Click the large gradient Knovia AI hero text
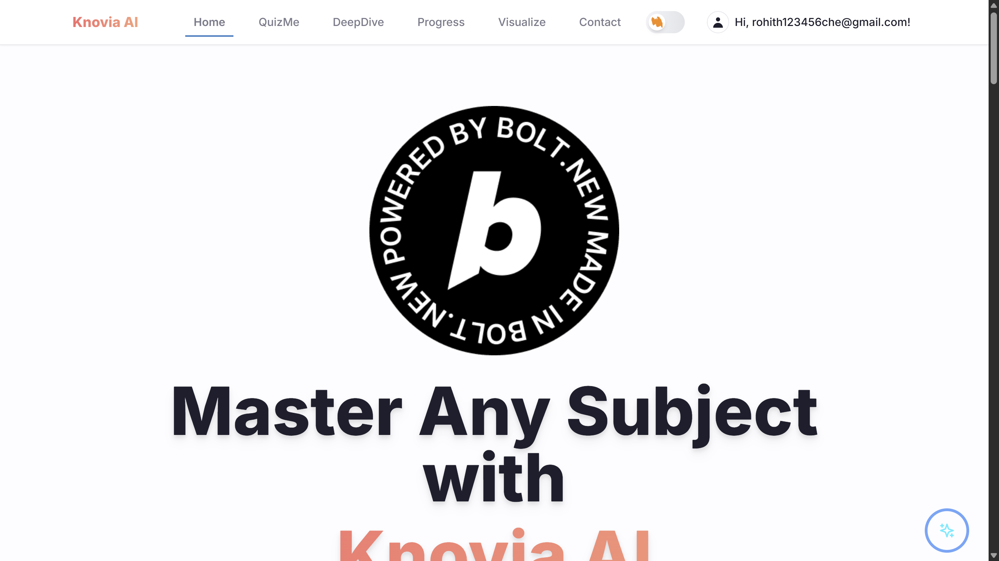The image size is (999, 561). click(x=494, y=544)
